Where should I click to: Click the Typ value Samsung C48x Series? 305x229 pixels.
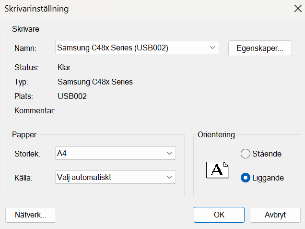pyautogui.click(x=95, y=82)
